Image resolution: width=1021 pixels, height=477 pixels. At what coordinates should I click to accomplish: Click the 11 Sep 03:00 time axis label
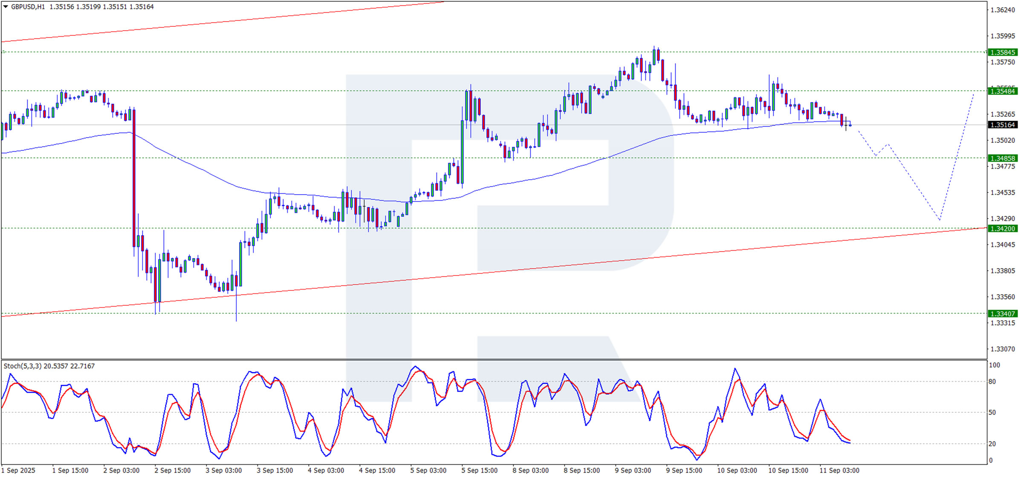839,470
